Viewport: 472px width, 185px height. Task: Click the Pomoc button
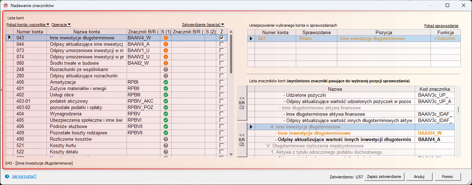tap(448, 177)
